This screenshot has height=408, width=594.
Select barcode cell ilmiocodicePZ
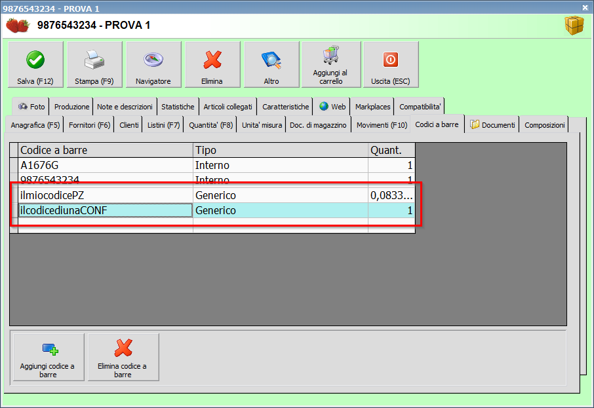[x=106, y=195]
